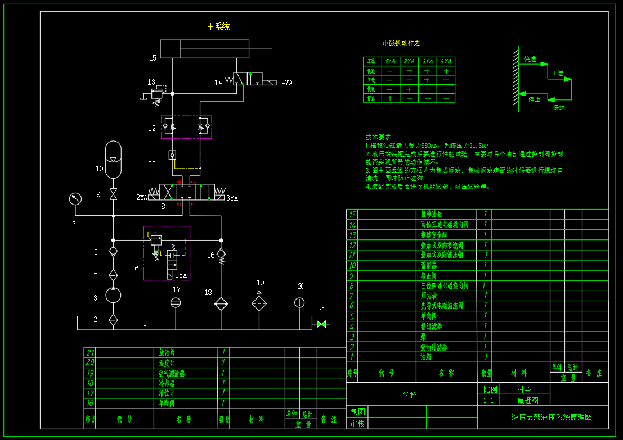Select the 两位三通电磁换向阀 parts list entry
623x440 pixels.
[445, 225]
